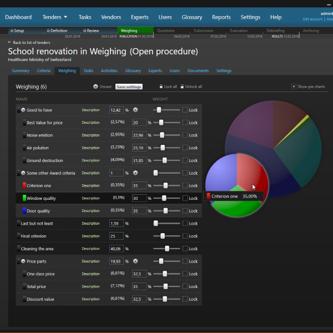333x333 pixels.
Task: Toggle the Show pie charts checkbox
Action: coord(294,87)
